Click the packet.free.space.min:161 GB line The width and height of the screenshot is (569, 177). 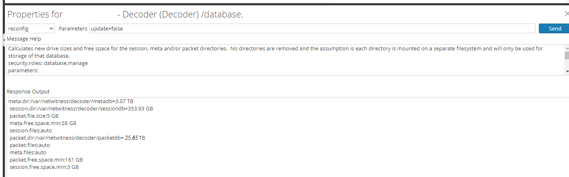coord(46,160)
